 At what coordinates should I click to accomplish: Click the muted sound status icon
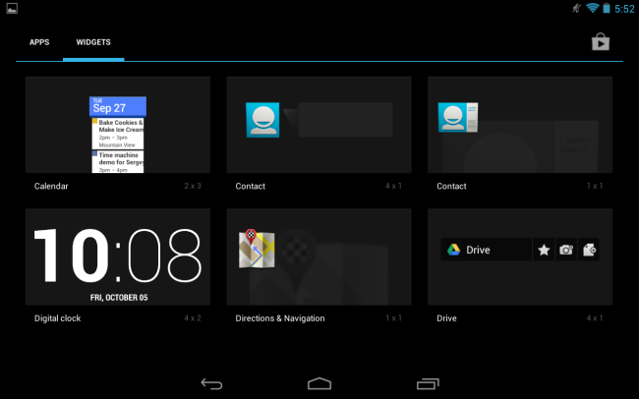[x=576, y=8]
